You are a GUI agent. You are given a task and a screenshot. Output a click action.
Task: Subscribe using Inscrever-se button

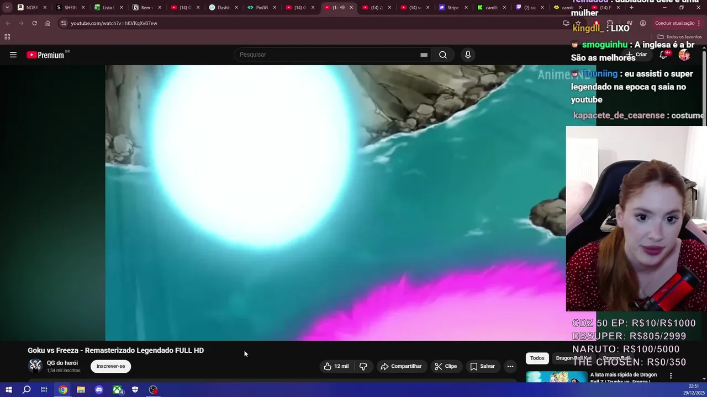pos(110,366)
